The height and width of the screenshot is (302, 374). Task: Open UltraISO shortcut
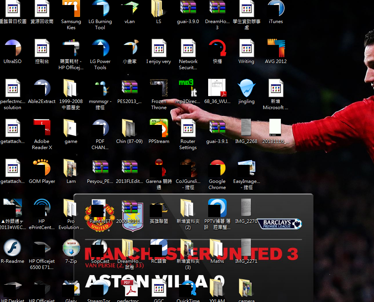(12, 48)
